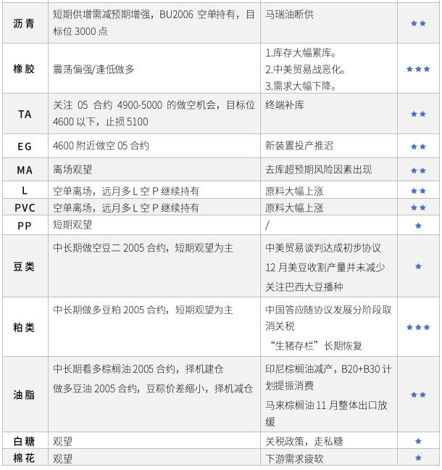Click the star rating in EG row

click(418, 147)
